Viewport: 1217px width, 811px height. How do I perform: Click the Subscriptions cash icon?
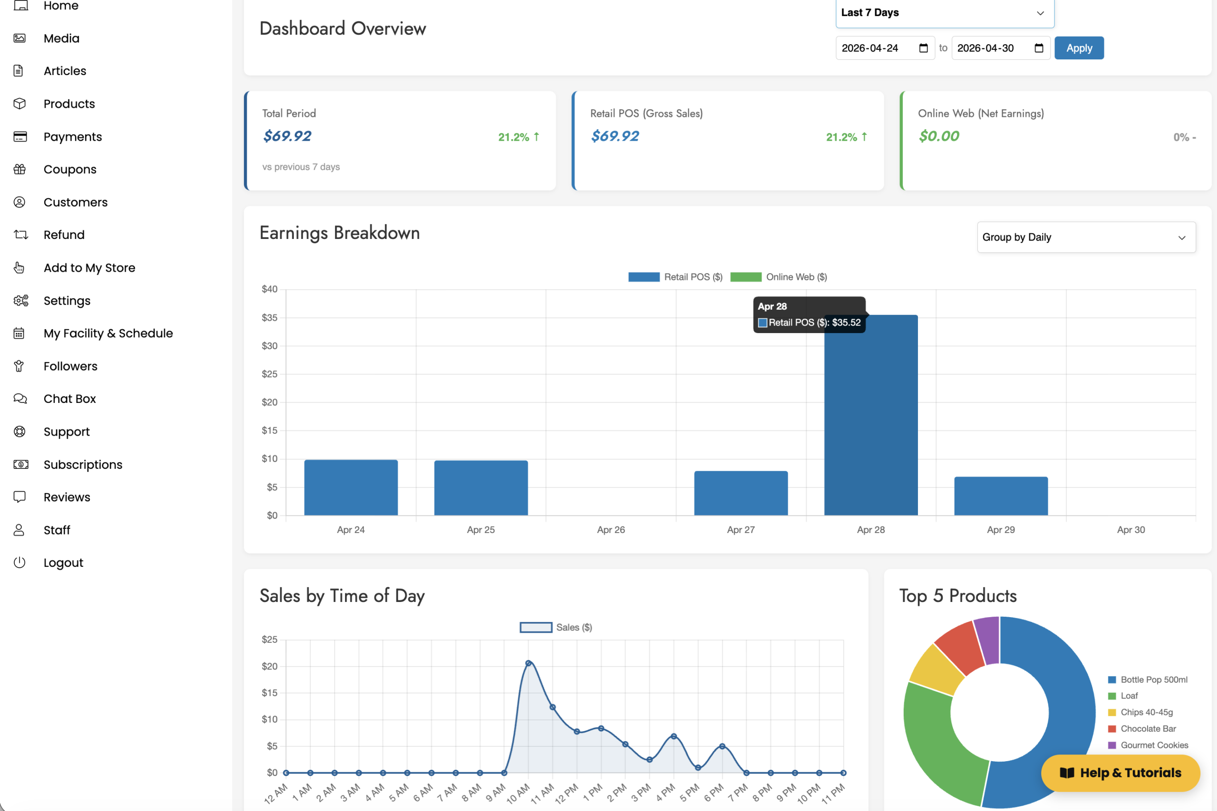click(21, 465)
